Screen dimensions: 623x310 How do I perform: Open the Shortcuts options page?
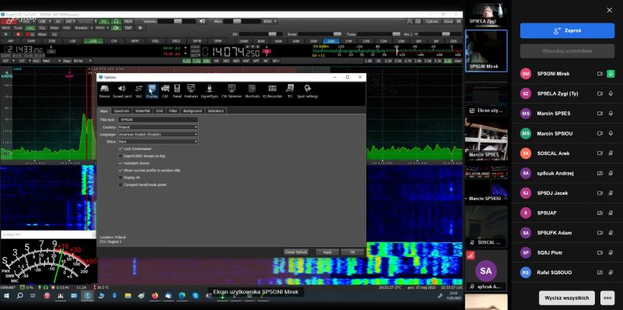252,91
